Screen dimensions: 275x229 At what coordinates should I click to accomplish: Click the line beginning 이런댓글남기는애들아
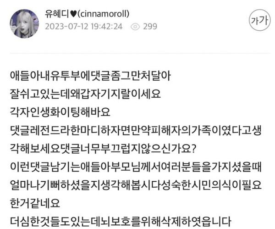click(x=136, y=167)
